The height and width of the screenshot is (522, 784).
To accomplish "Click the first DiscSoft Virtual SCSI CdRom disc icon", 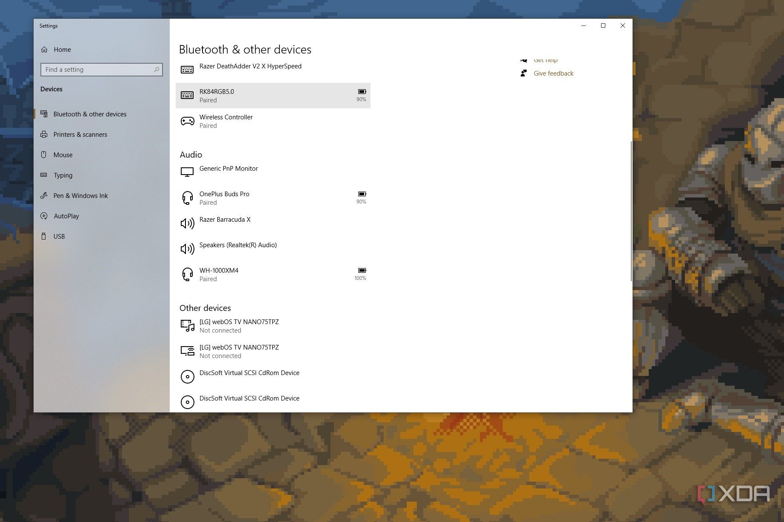I will pos(187,377).
